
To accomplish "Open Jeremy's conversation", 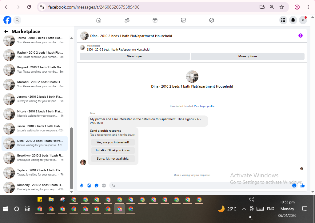I will tap(35, 99).
